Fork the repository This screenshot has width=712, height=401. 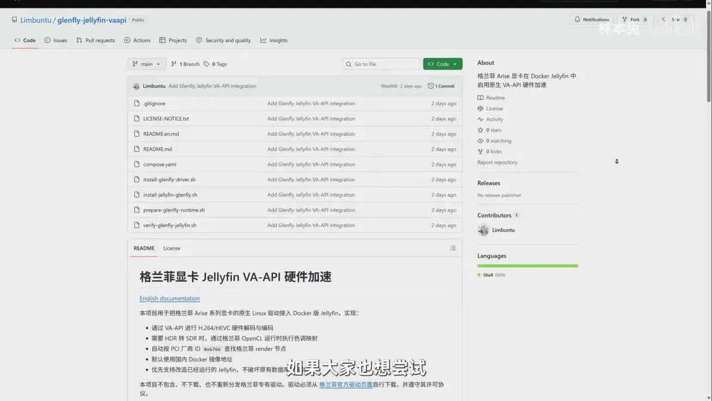pyautogui.click(x=635, y=20)
